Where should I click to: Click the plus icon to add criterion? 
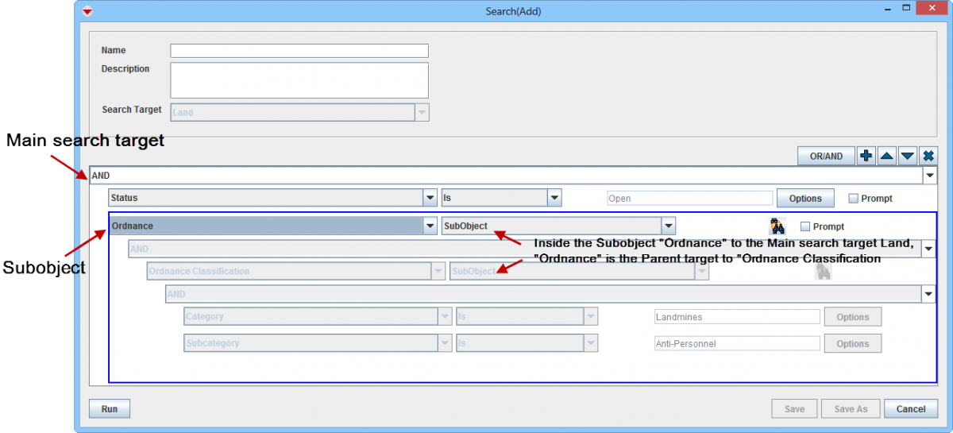coord(866,157)
